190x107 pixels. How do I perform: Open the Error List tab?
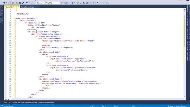coord(7,102)
